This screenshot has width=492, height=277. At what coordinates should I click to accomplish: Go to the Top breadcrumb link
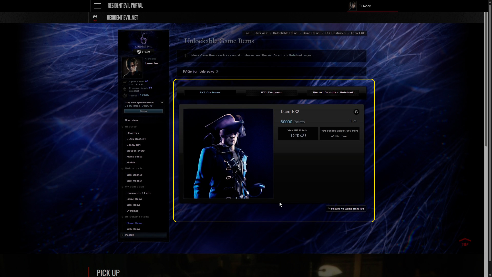(247, 33)
